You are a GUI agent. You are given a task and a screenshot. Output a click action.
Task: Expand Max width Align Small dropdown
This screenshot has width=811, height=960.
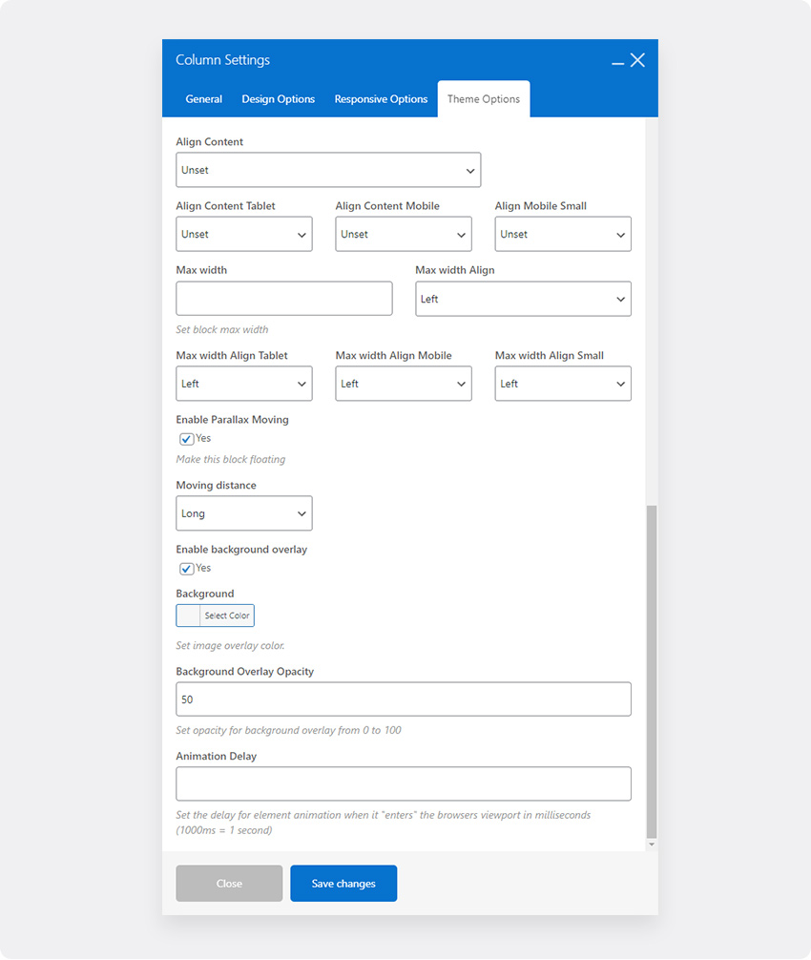pyautogui.click(x=563, y=384)
